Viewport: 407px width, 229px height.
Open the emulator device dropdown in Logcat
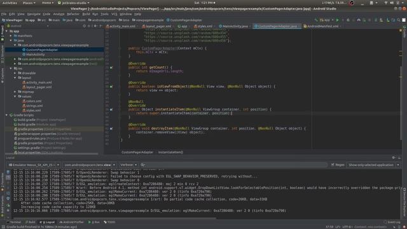click(x=34, y=165)
